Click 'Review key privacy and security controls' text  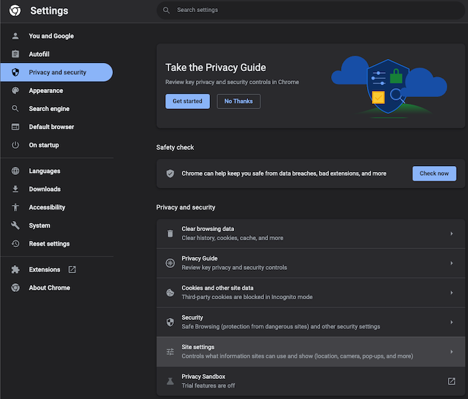pyautogui.click(x=234, y=268)
